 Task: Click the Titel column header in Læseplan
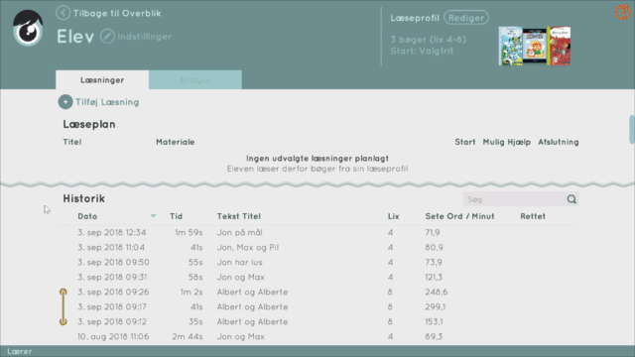pyautogui.click(x=72, y=142)
